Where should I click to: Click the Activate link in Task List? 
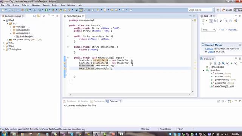(233, 29)
